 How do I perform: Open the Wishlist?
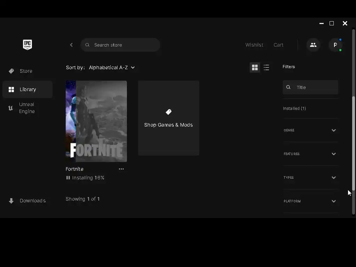tap(254, 45)
